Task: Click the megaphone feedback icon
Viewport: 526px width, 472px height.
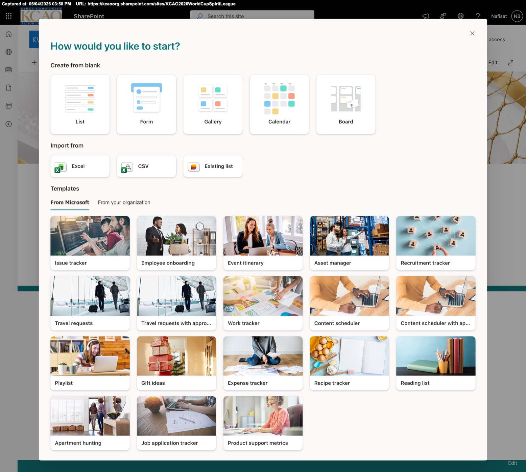Action: pos(425,16)
